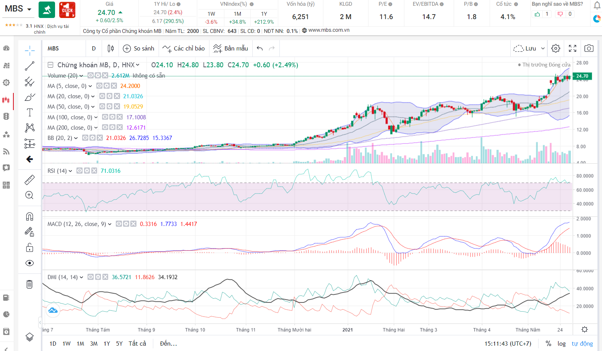Hide the MA (5, close, 0) line

tap(99, 86)
